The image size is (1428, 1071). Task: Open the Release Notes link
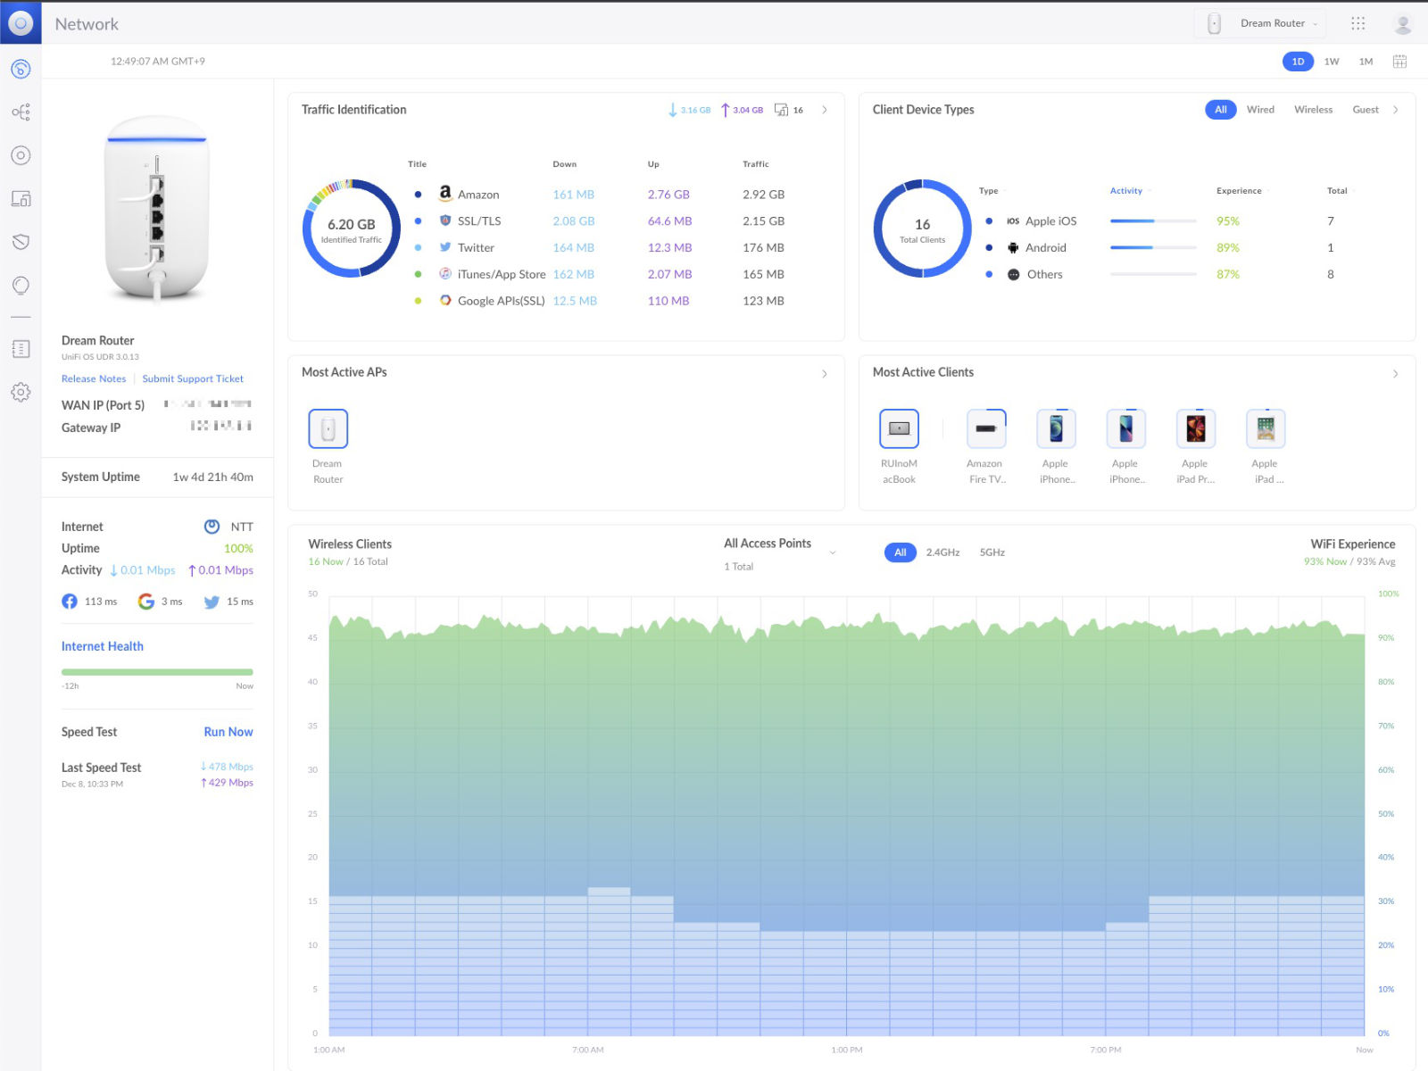94,379
